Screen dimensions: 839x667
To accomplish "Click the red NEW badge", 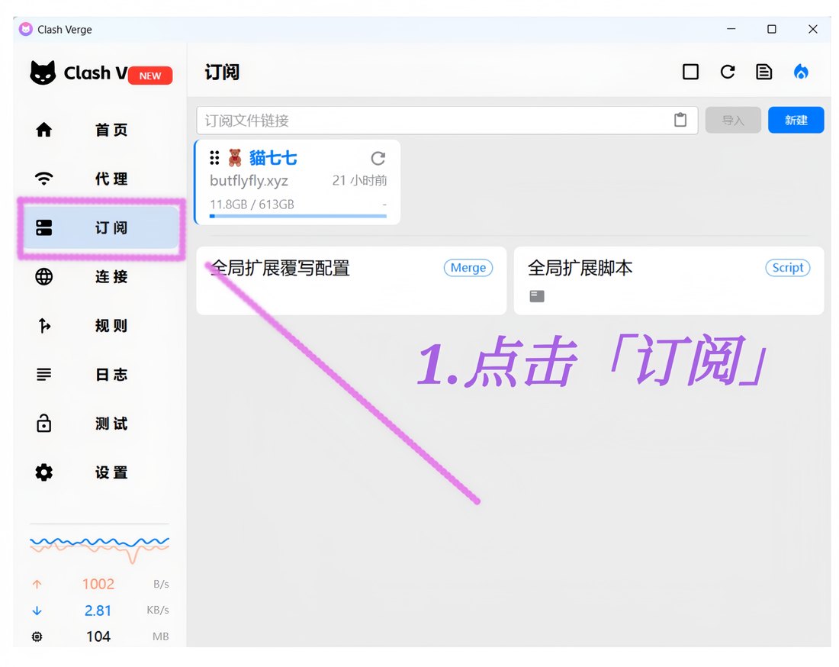I will 150,76.
